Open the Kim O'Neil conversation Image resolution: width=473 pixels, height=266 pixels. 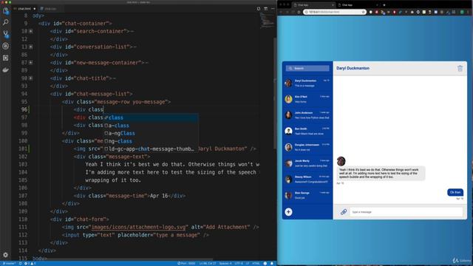[307, 99]
